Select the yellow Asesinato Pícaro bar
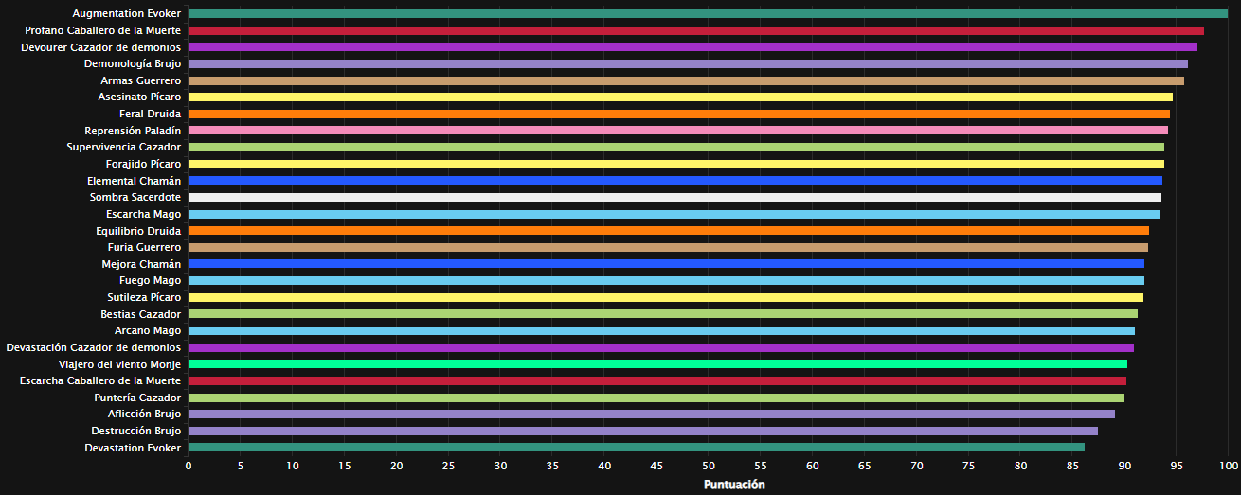1241x495 pixels. coord(679,97)
